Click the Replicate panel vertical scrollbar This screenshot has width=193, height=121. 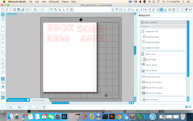coord(188,48)
